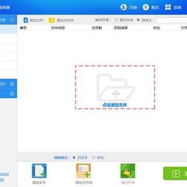
Task: Select the 自定义 output radio button
Action: 138,20
